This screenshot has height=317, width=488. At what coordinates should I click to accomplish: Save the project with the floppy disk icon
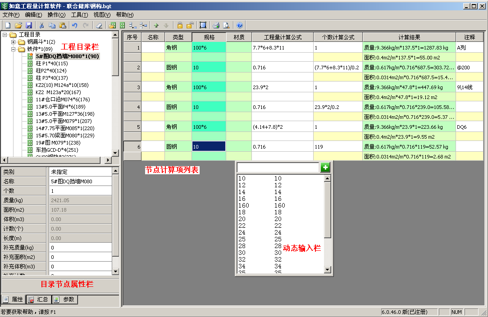coord(29,25)
